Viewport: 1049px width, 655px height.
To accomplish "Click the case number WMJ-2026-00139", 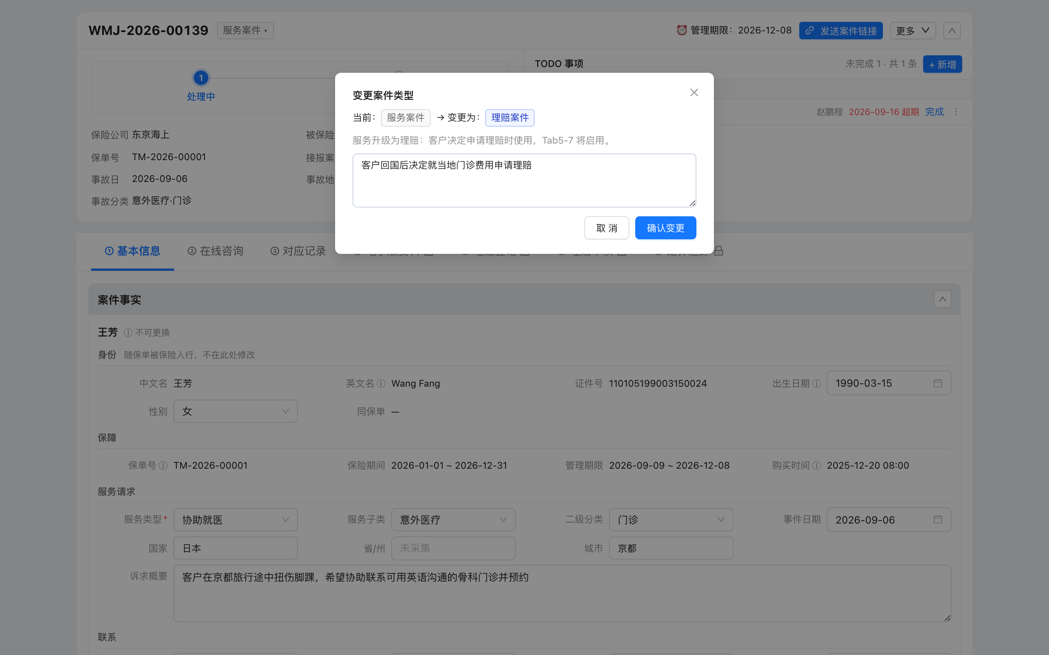I will click(x=148, y=31).
